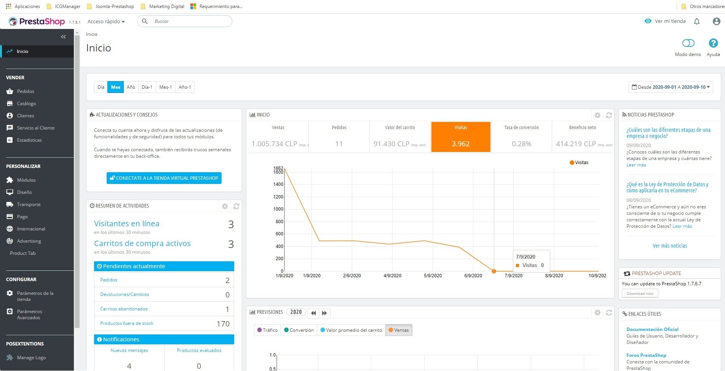Refresh the Previsiones panel

click(x=609, y=312)
